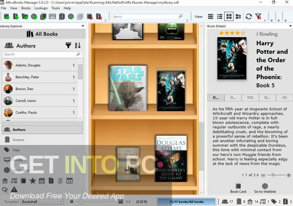Screen dimensions: 293x206
Task: Click the add folder toolbar icon
Action: click(25, 17)
